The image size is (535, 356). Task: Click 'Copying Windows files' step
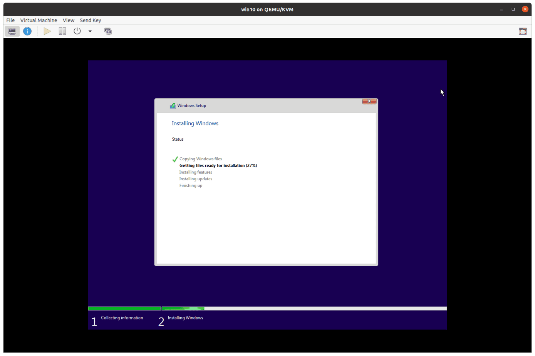click(201, 159)
